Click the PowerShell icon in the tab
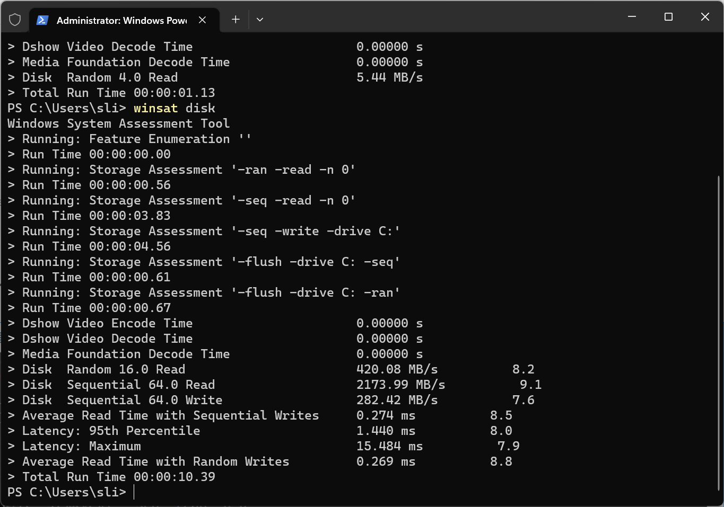 42,20
